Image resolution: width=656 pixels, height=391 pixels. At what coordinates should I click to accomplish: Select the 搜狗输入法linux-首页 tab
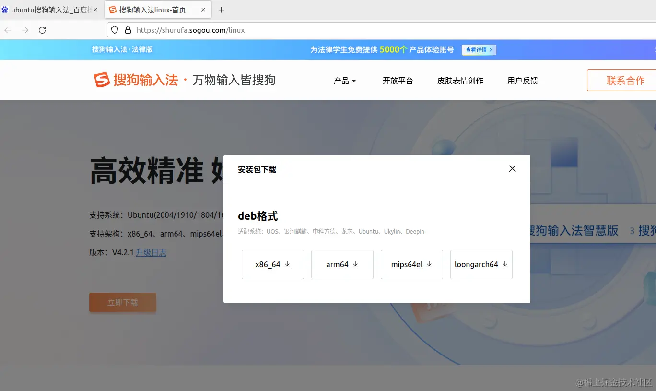[x=159, y=10]
